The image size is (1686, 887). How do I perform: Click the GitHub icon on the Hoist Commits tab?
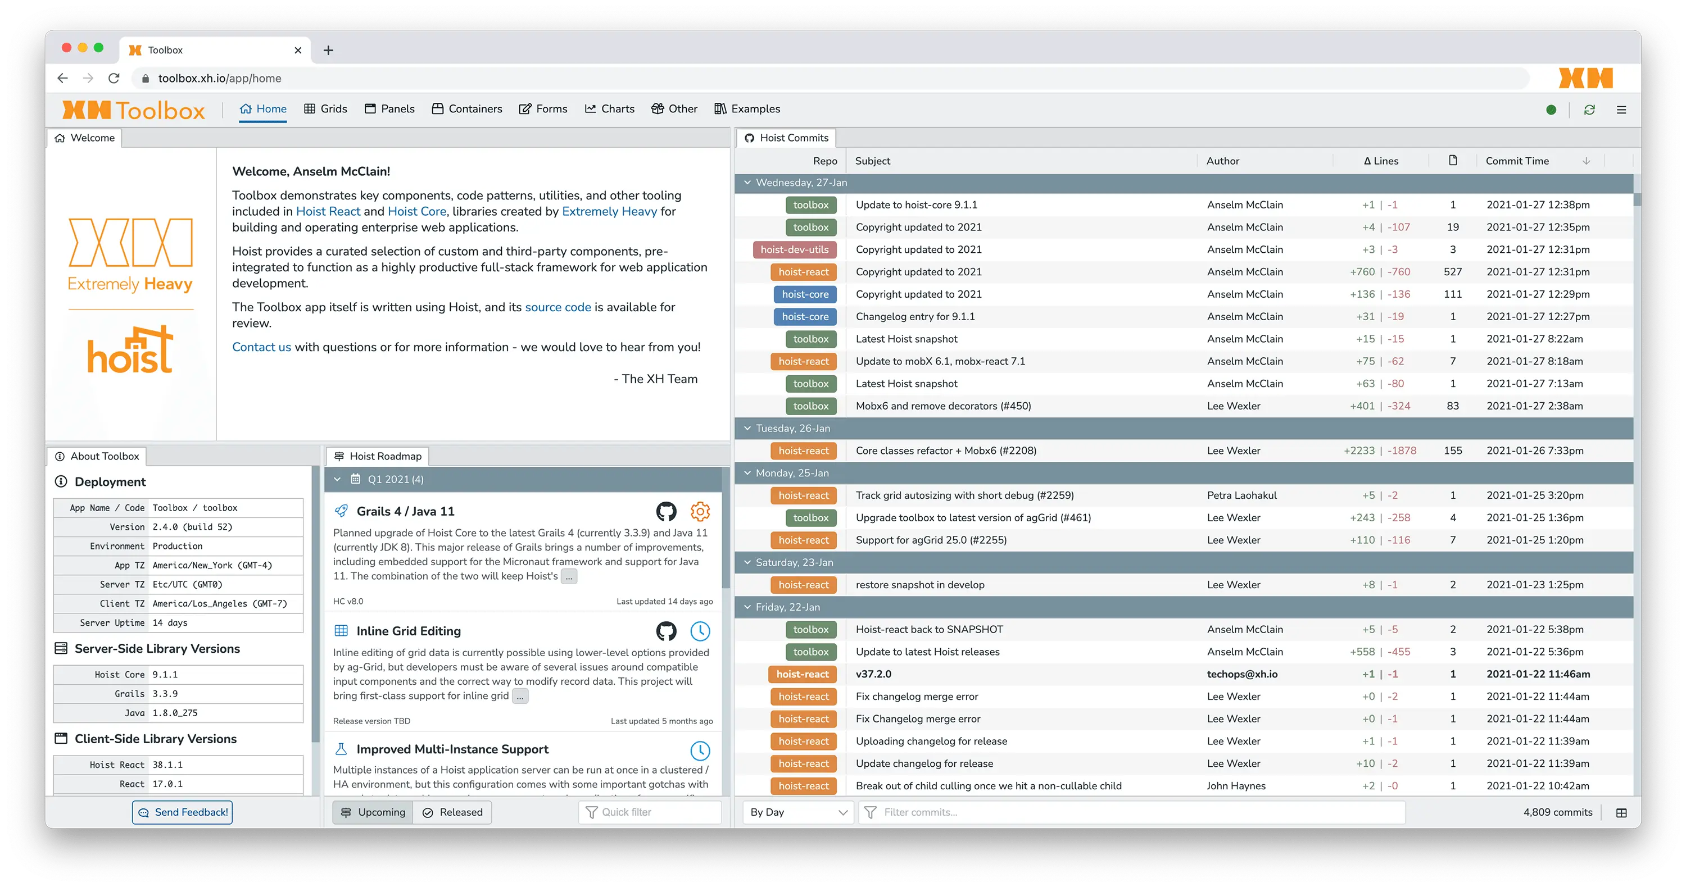pyautogui.click(x=749, y=138)
